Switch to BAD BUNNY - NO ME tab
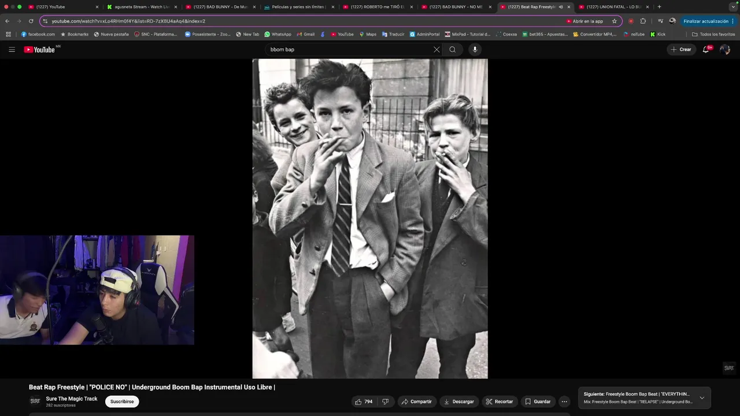The image size is (740, 416). (456, 7)
